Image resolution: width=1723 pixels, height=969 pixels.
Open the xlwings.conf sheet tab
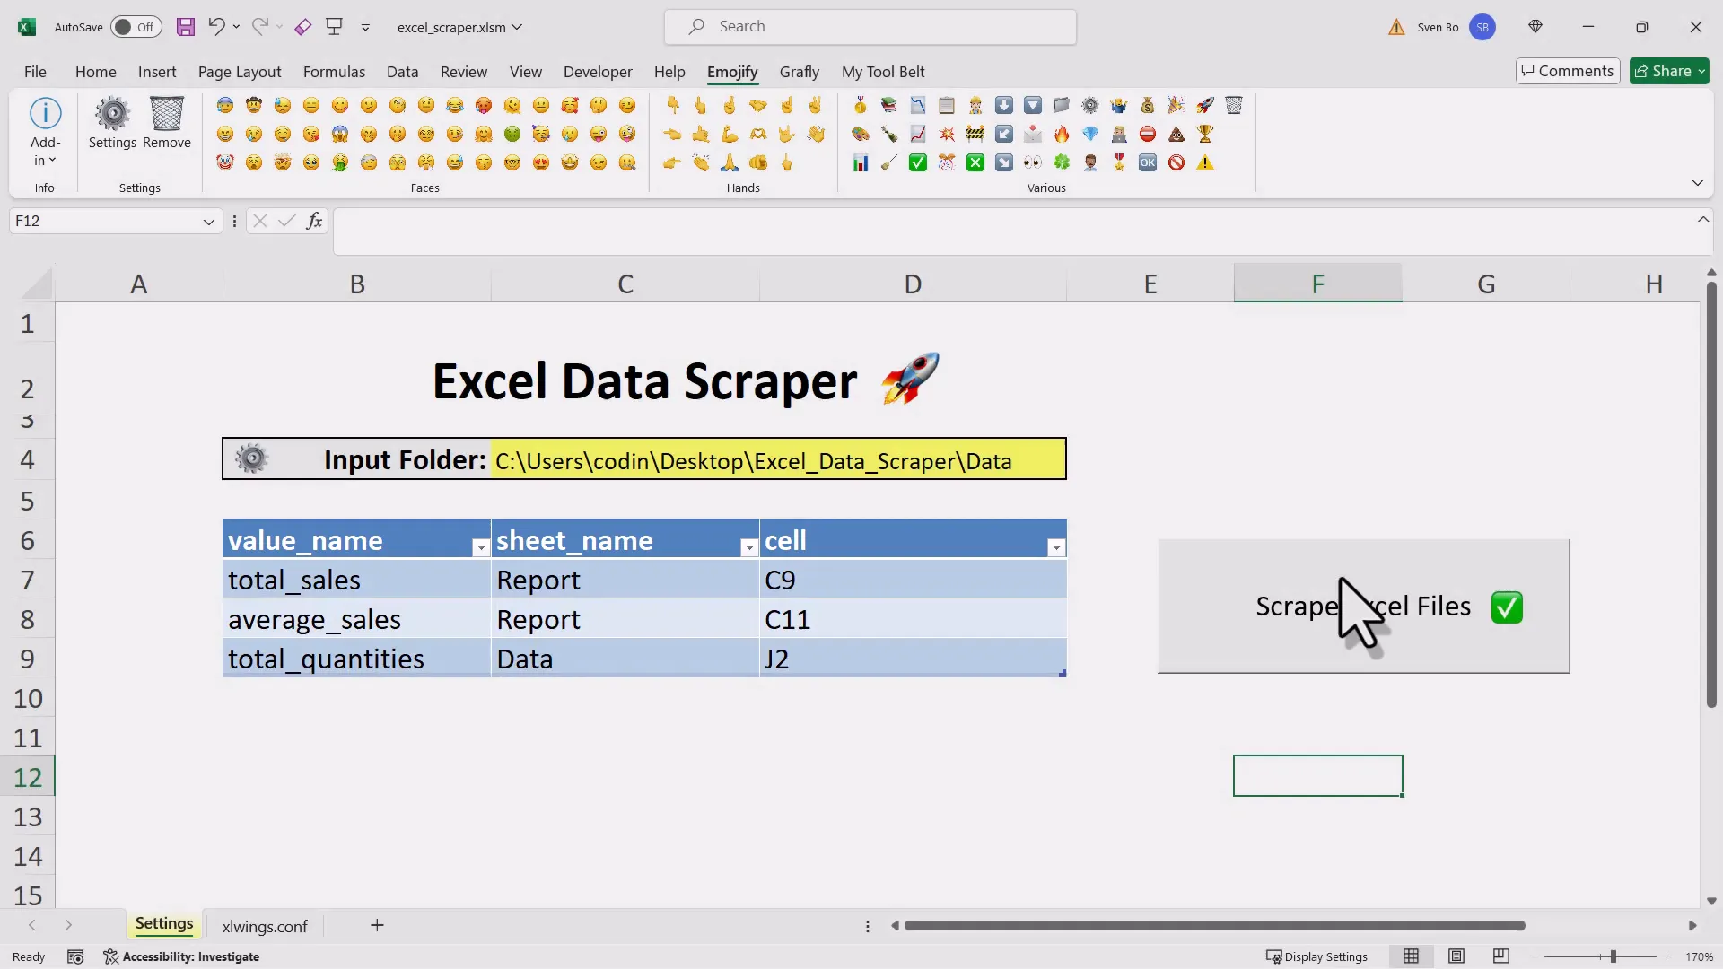[x=264, y=926]
